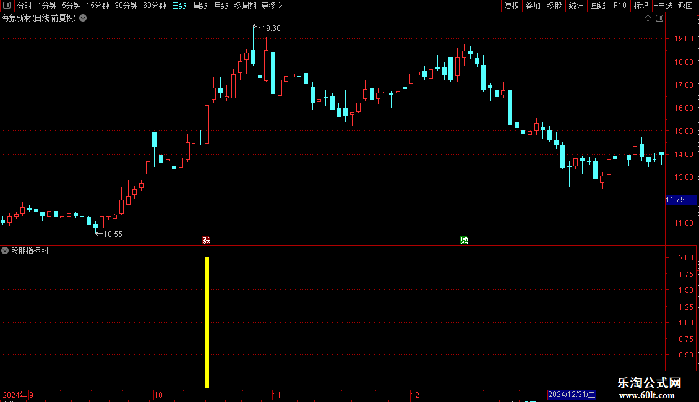The height and width of the screenshot is (402, 699).
Task: Click the 2024/12/31/二 date label
Action: 572,395
